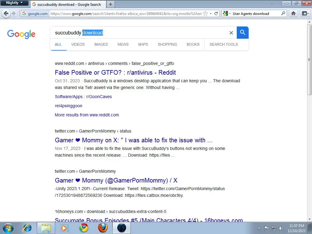Open False Positive or GTFO Reddit result
312x234 pixels.
115,73
